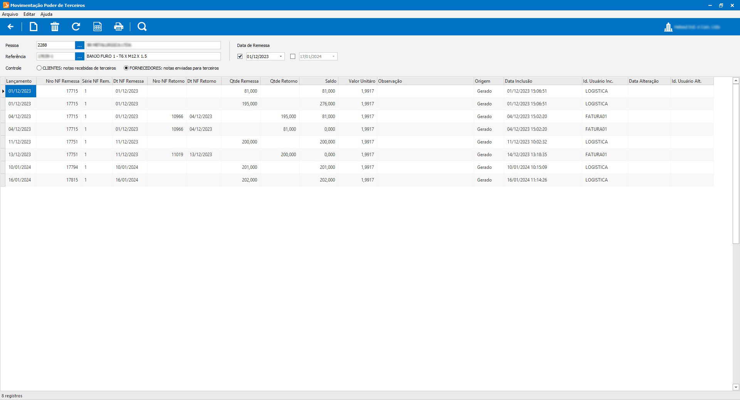Create a new record with the blank page icon

34,27
